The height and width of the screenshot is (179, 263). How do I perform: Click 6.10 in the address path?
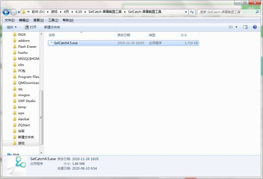pyautogui.click(x=79, y=12)
